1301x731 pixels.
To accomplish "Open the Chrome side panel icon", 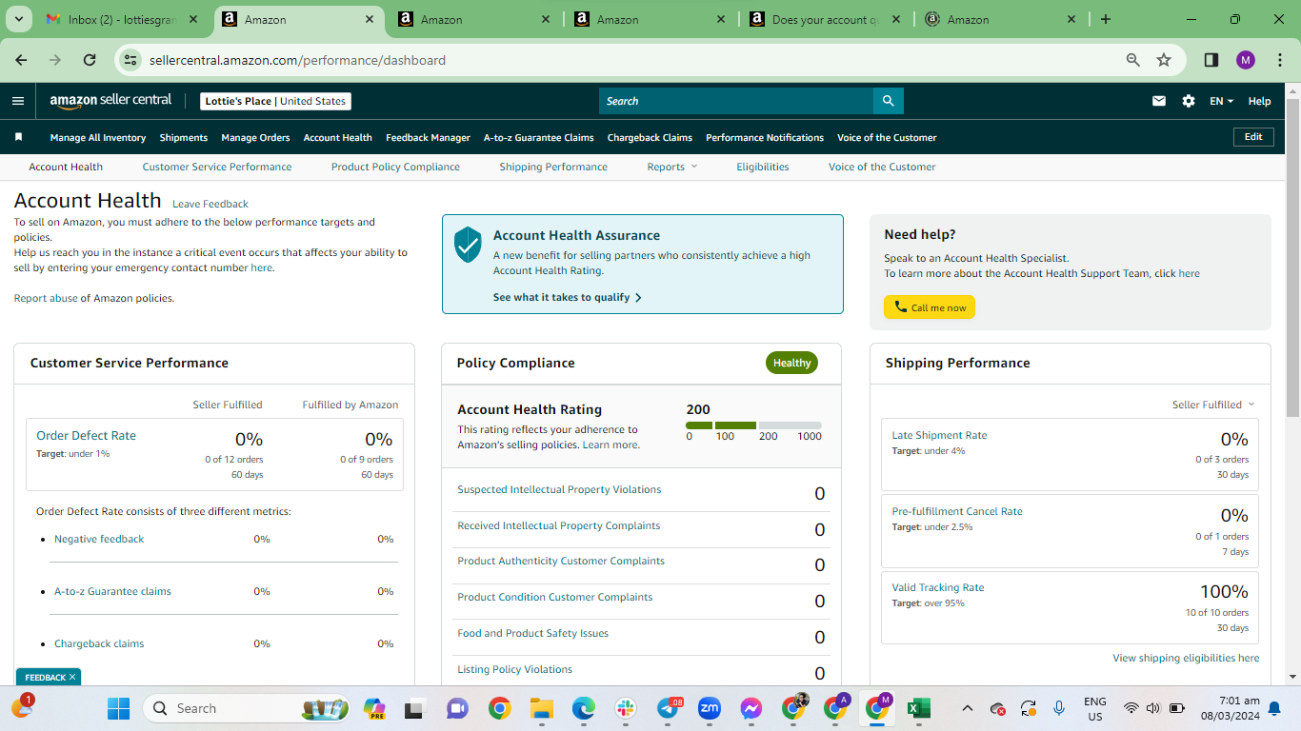I will (x=1211, y=60).
